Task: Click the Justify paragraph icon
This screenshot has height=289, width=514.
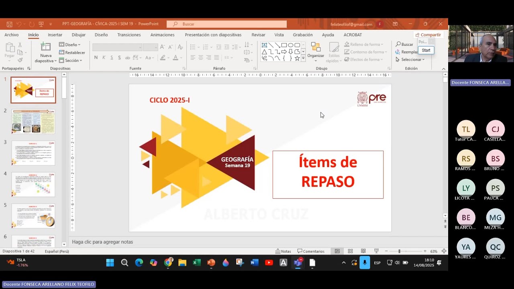Action: (x=217, y=58)
